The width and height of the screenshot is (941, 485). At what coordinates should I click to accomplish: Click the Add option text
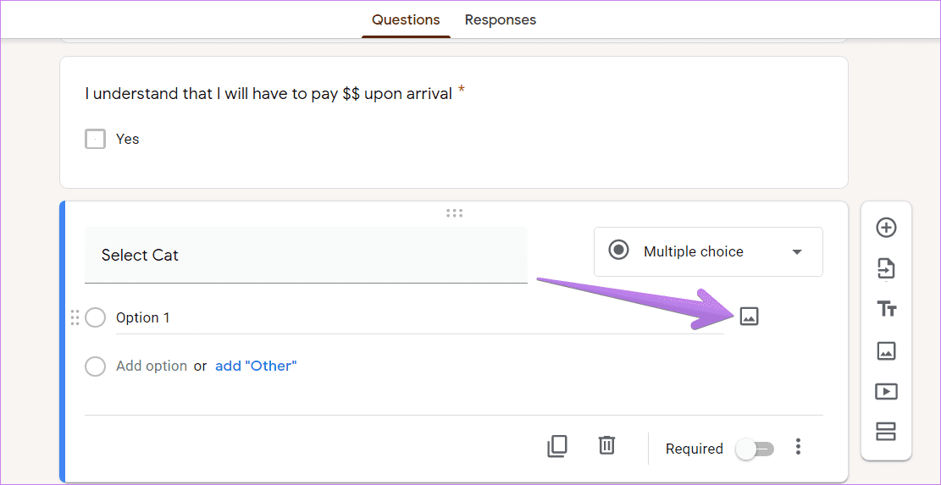tap(152, 366)
